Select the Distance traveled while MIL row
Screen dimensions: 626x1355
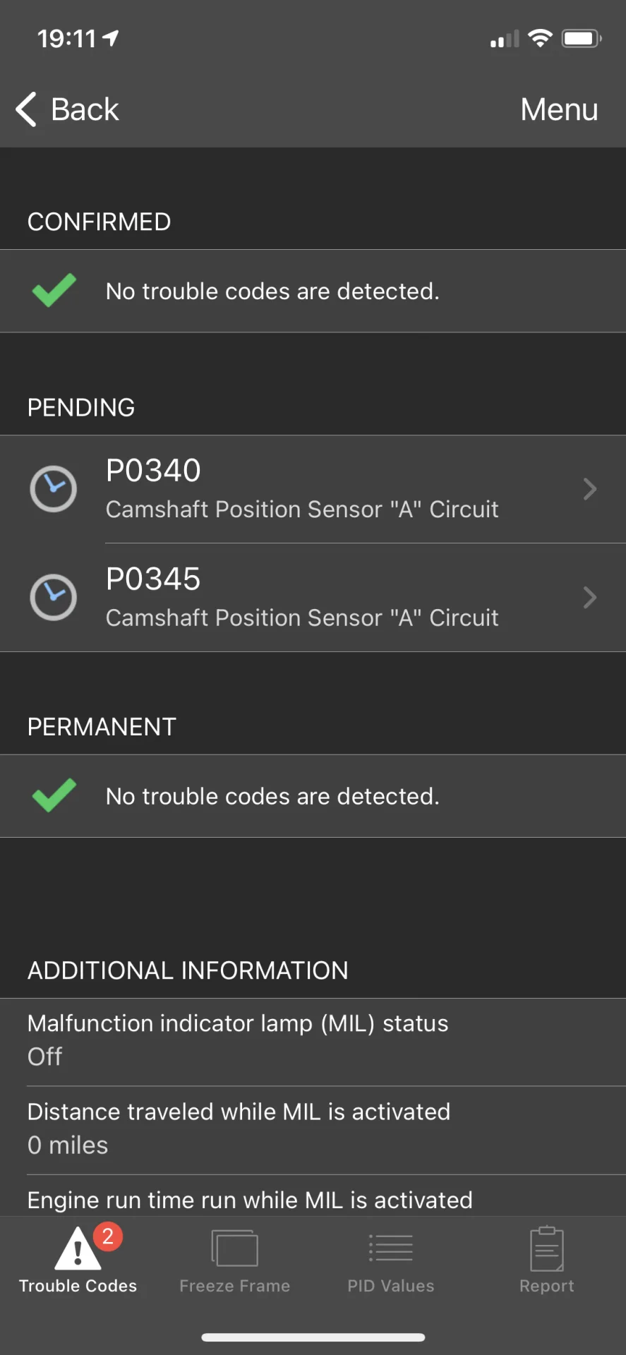313,1131
